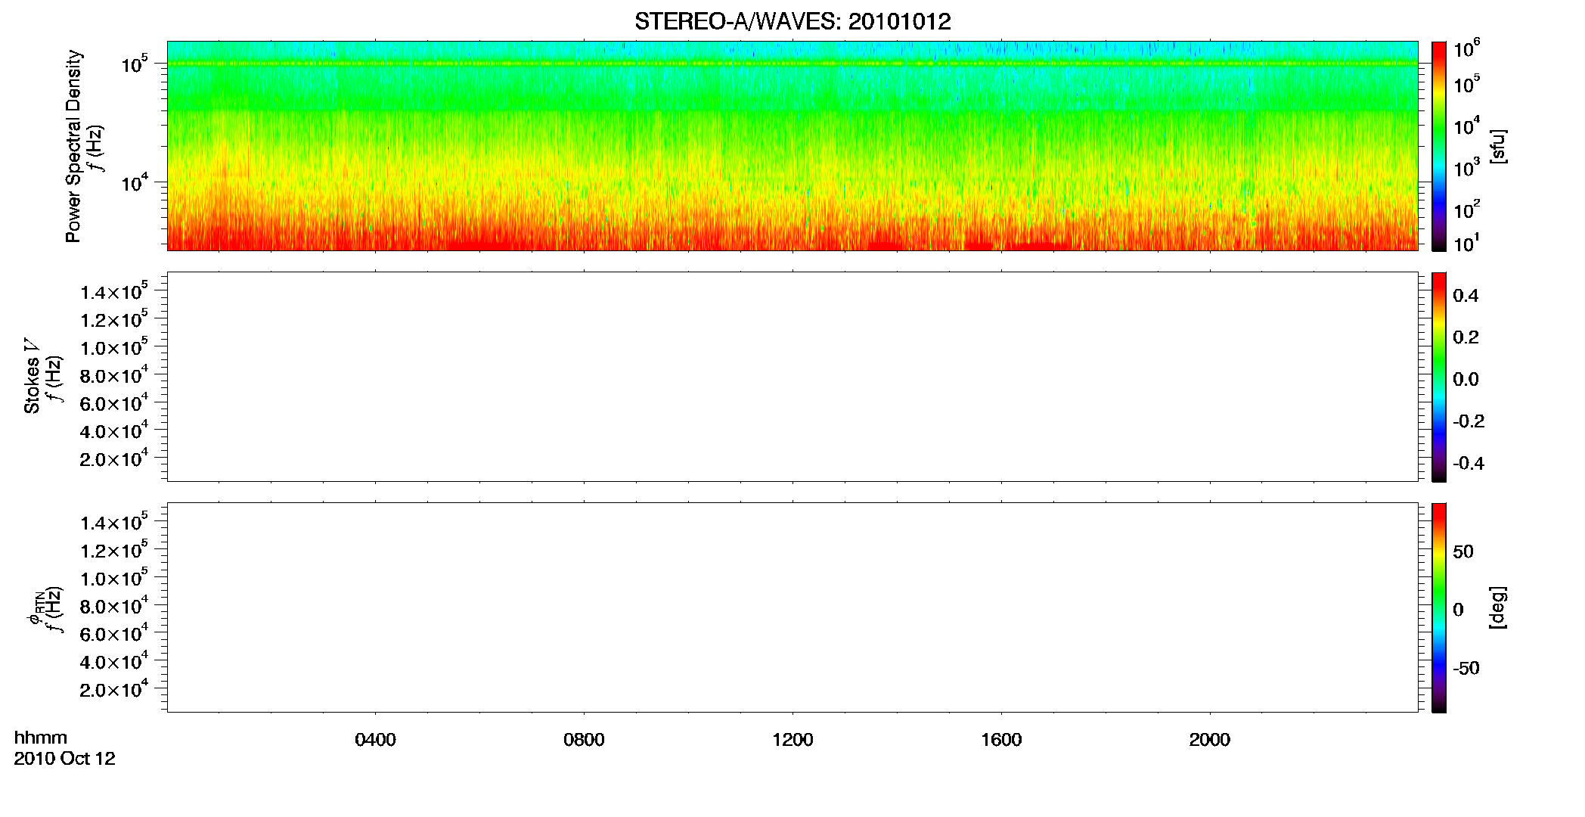Screen dimensions: 1585x817
Task: Click the [deg] unit label
Action: (x=1497, y=607)
